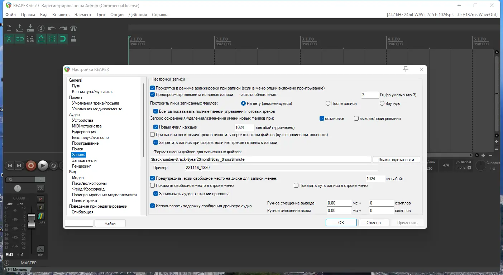Select 'Устройства' in settings tree
This screenshot has width=503, height=275.
click(x=82, y=120)
